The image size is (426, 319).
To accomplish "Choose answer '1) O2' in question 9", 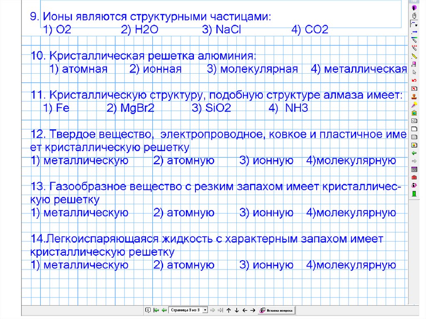I will [x=57, y=30].
